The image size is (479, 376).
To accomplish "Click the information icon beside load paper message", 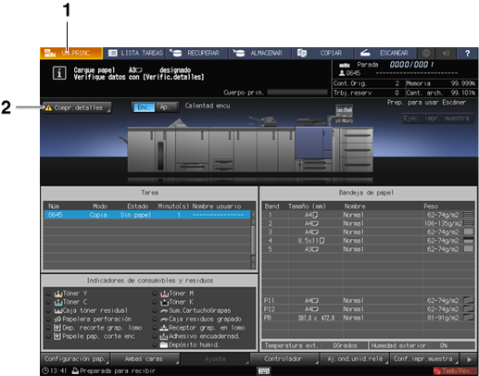I will tap(59, 73).
